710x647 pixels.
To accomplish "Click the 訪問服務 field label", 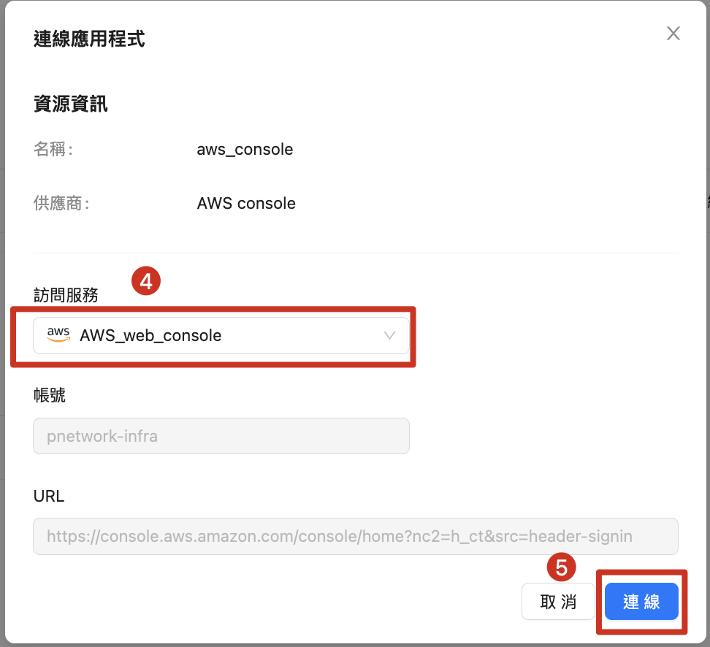I will (x=66, y=294).
